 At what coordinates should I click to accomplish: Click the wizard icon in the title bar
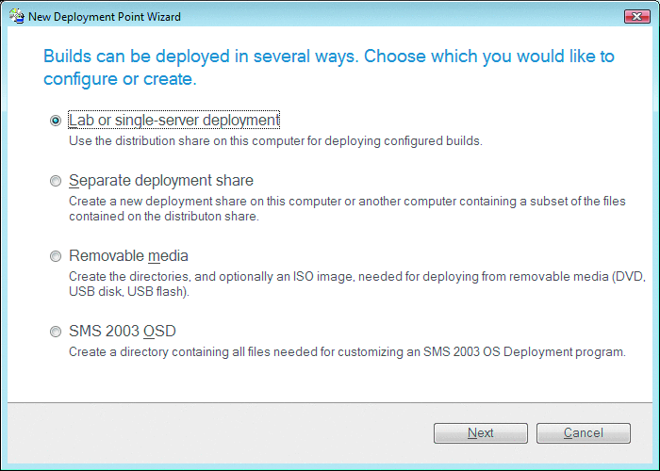point(17,16)
